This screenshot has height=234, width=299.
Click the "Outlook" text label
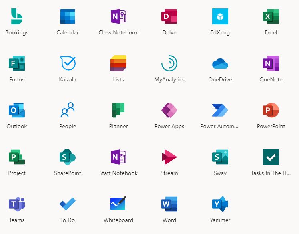[17, 126]
